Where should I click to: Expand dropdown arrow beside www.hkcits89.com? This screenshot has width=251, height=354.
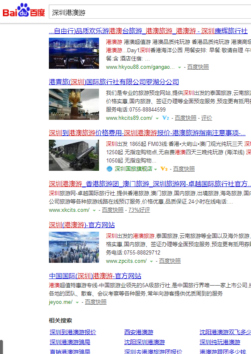[x=157, y=118]
